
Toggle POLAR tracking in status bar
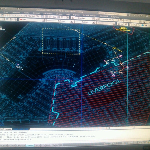4,146
